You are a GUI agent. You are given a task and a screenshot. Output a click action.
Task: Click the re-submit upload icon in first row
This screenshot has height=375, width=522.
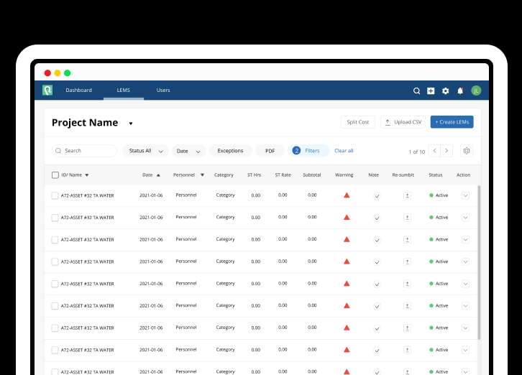(x=407, y=195)
